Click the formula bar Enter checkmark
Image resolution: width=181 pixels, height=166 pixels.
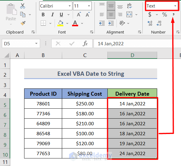72,44
